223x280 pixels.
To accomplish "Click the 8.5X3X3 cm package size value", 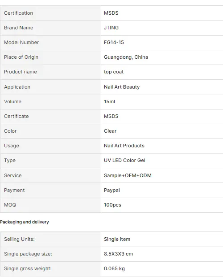I will click(119, 254).
